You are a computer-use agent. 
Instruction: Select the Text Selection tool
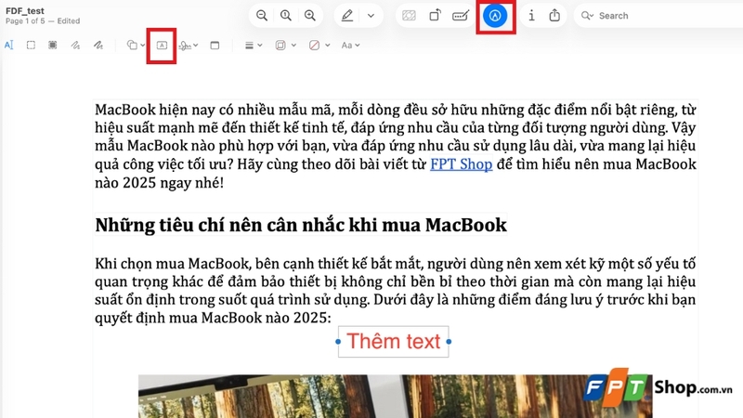point(9,45)
